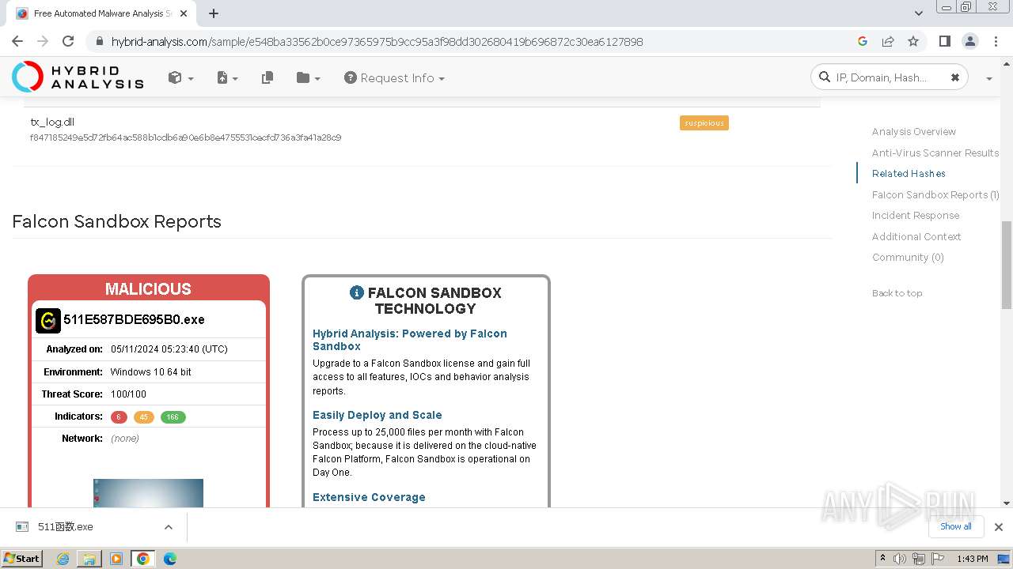Select the tx_log.dll SHA256 hash text
The height and width of the screenshot is (569, 1013).
pos(185,138)
